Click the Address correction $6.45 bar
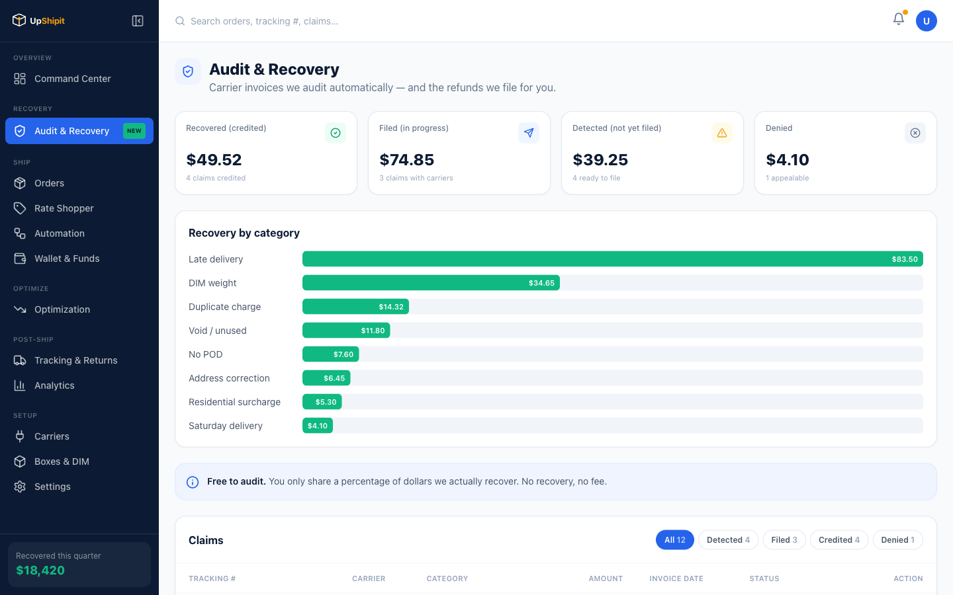The image size is (953, 595). (x=326, y=378)
